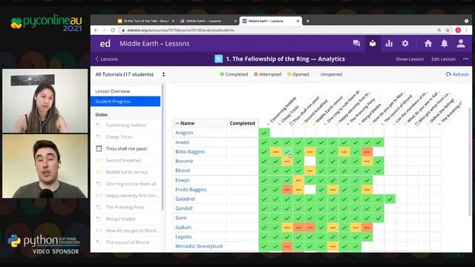Open the Thou shall not pass! slide
475x267 pixels.
(126, 148)
